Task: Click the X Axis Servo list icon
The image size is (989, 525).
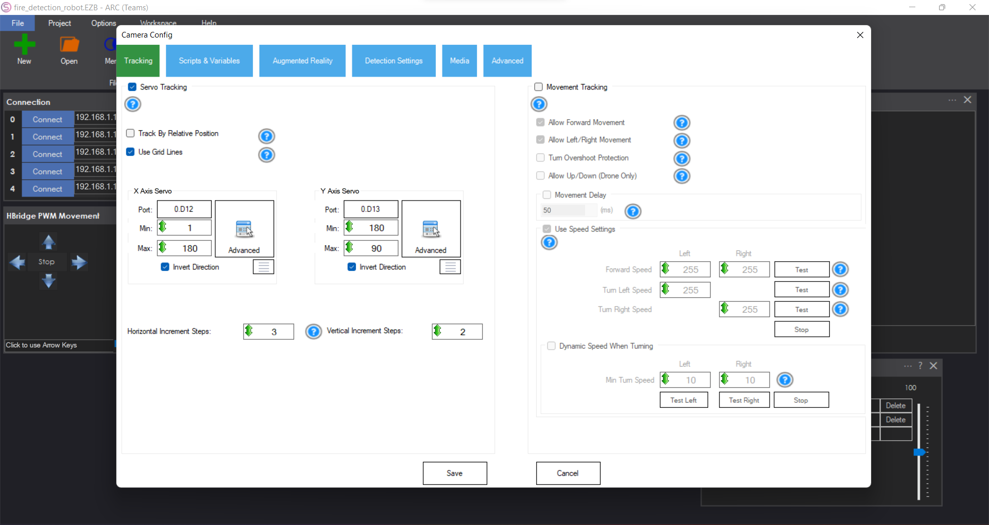Action: pos(263,267)
